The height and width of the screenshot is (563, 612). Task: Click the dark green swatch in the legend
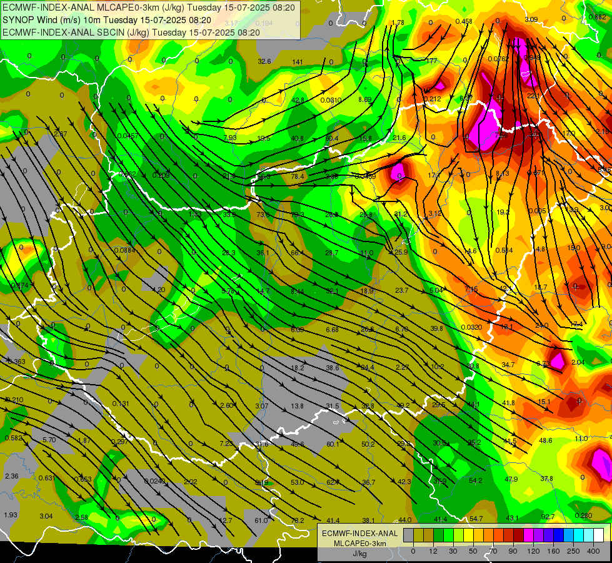(439, 535)
